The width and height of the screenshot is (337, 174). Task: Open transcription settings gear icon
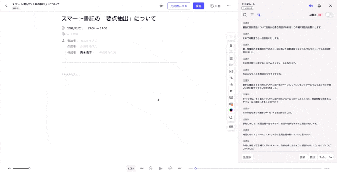(319, 6)
